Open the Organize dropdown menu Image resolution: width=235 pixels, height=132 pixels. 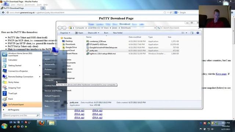click(65, 33)
